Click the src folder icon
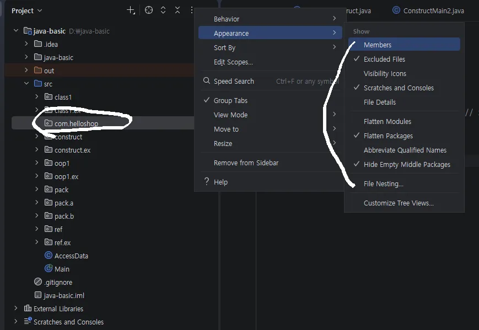Viewport: 479px width, 330px height. (38, 83)
